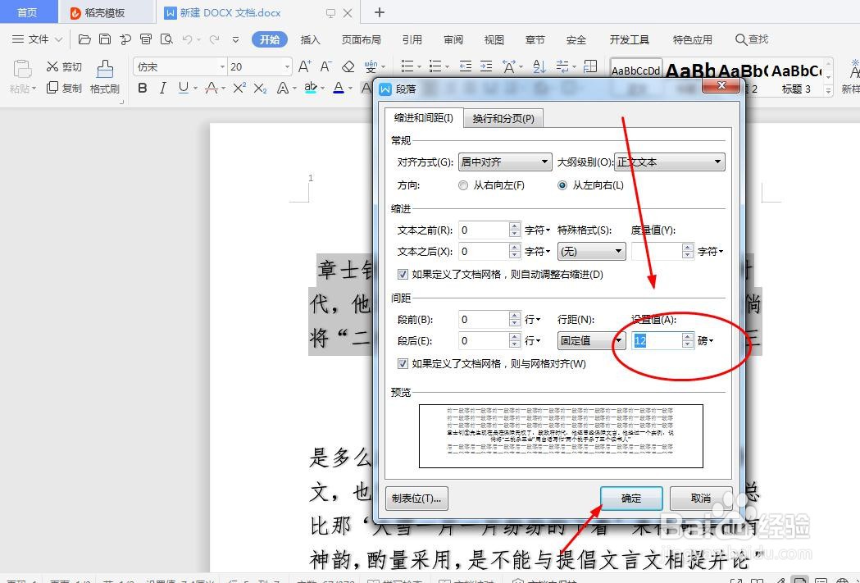Click the text highlight color icon
The height and width of the screenshot is (583, 860).
tap(311, 88)
